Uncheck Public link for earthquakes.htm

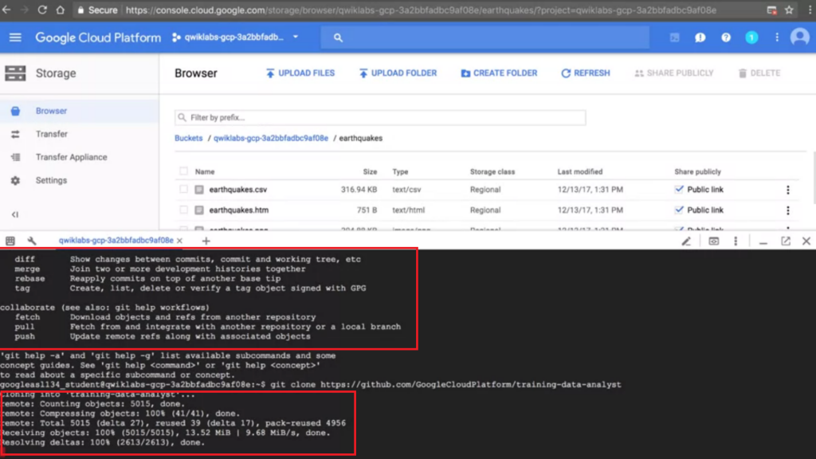pyautogui.click(x=679, y=210)
